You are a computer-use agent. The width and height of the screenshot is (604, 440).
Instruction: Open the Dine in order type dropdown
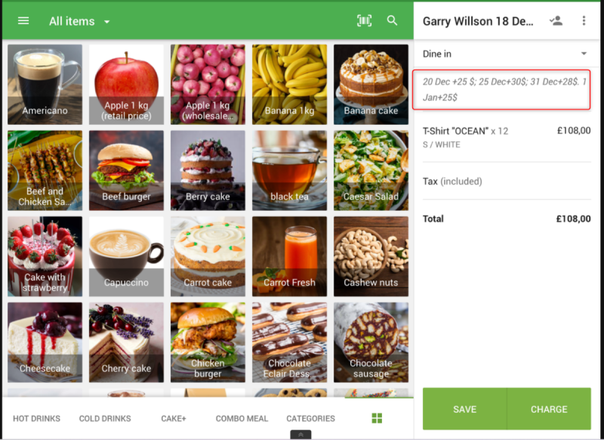[506, 54]
